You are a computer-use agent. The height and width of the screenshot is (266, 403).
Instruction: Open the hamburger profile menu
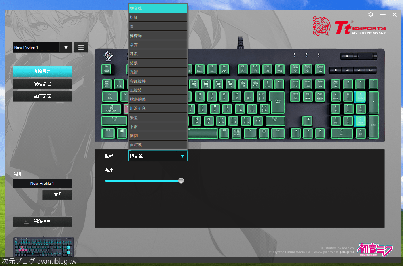(81, 47)
